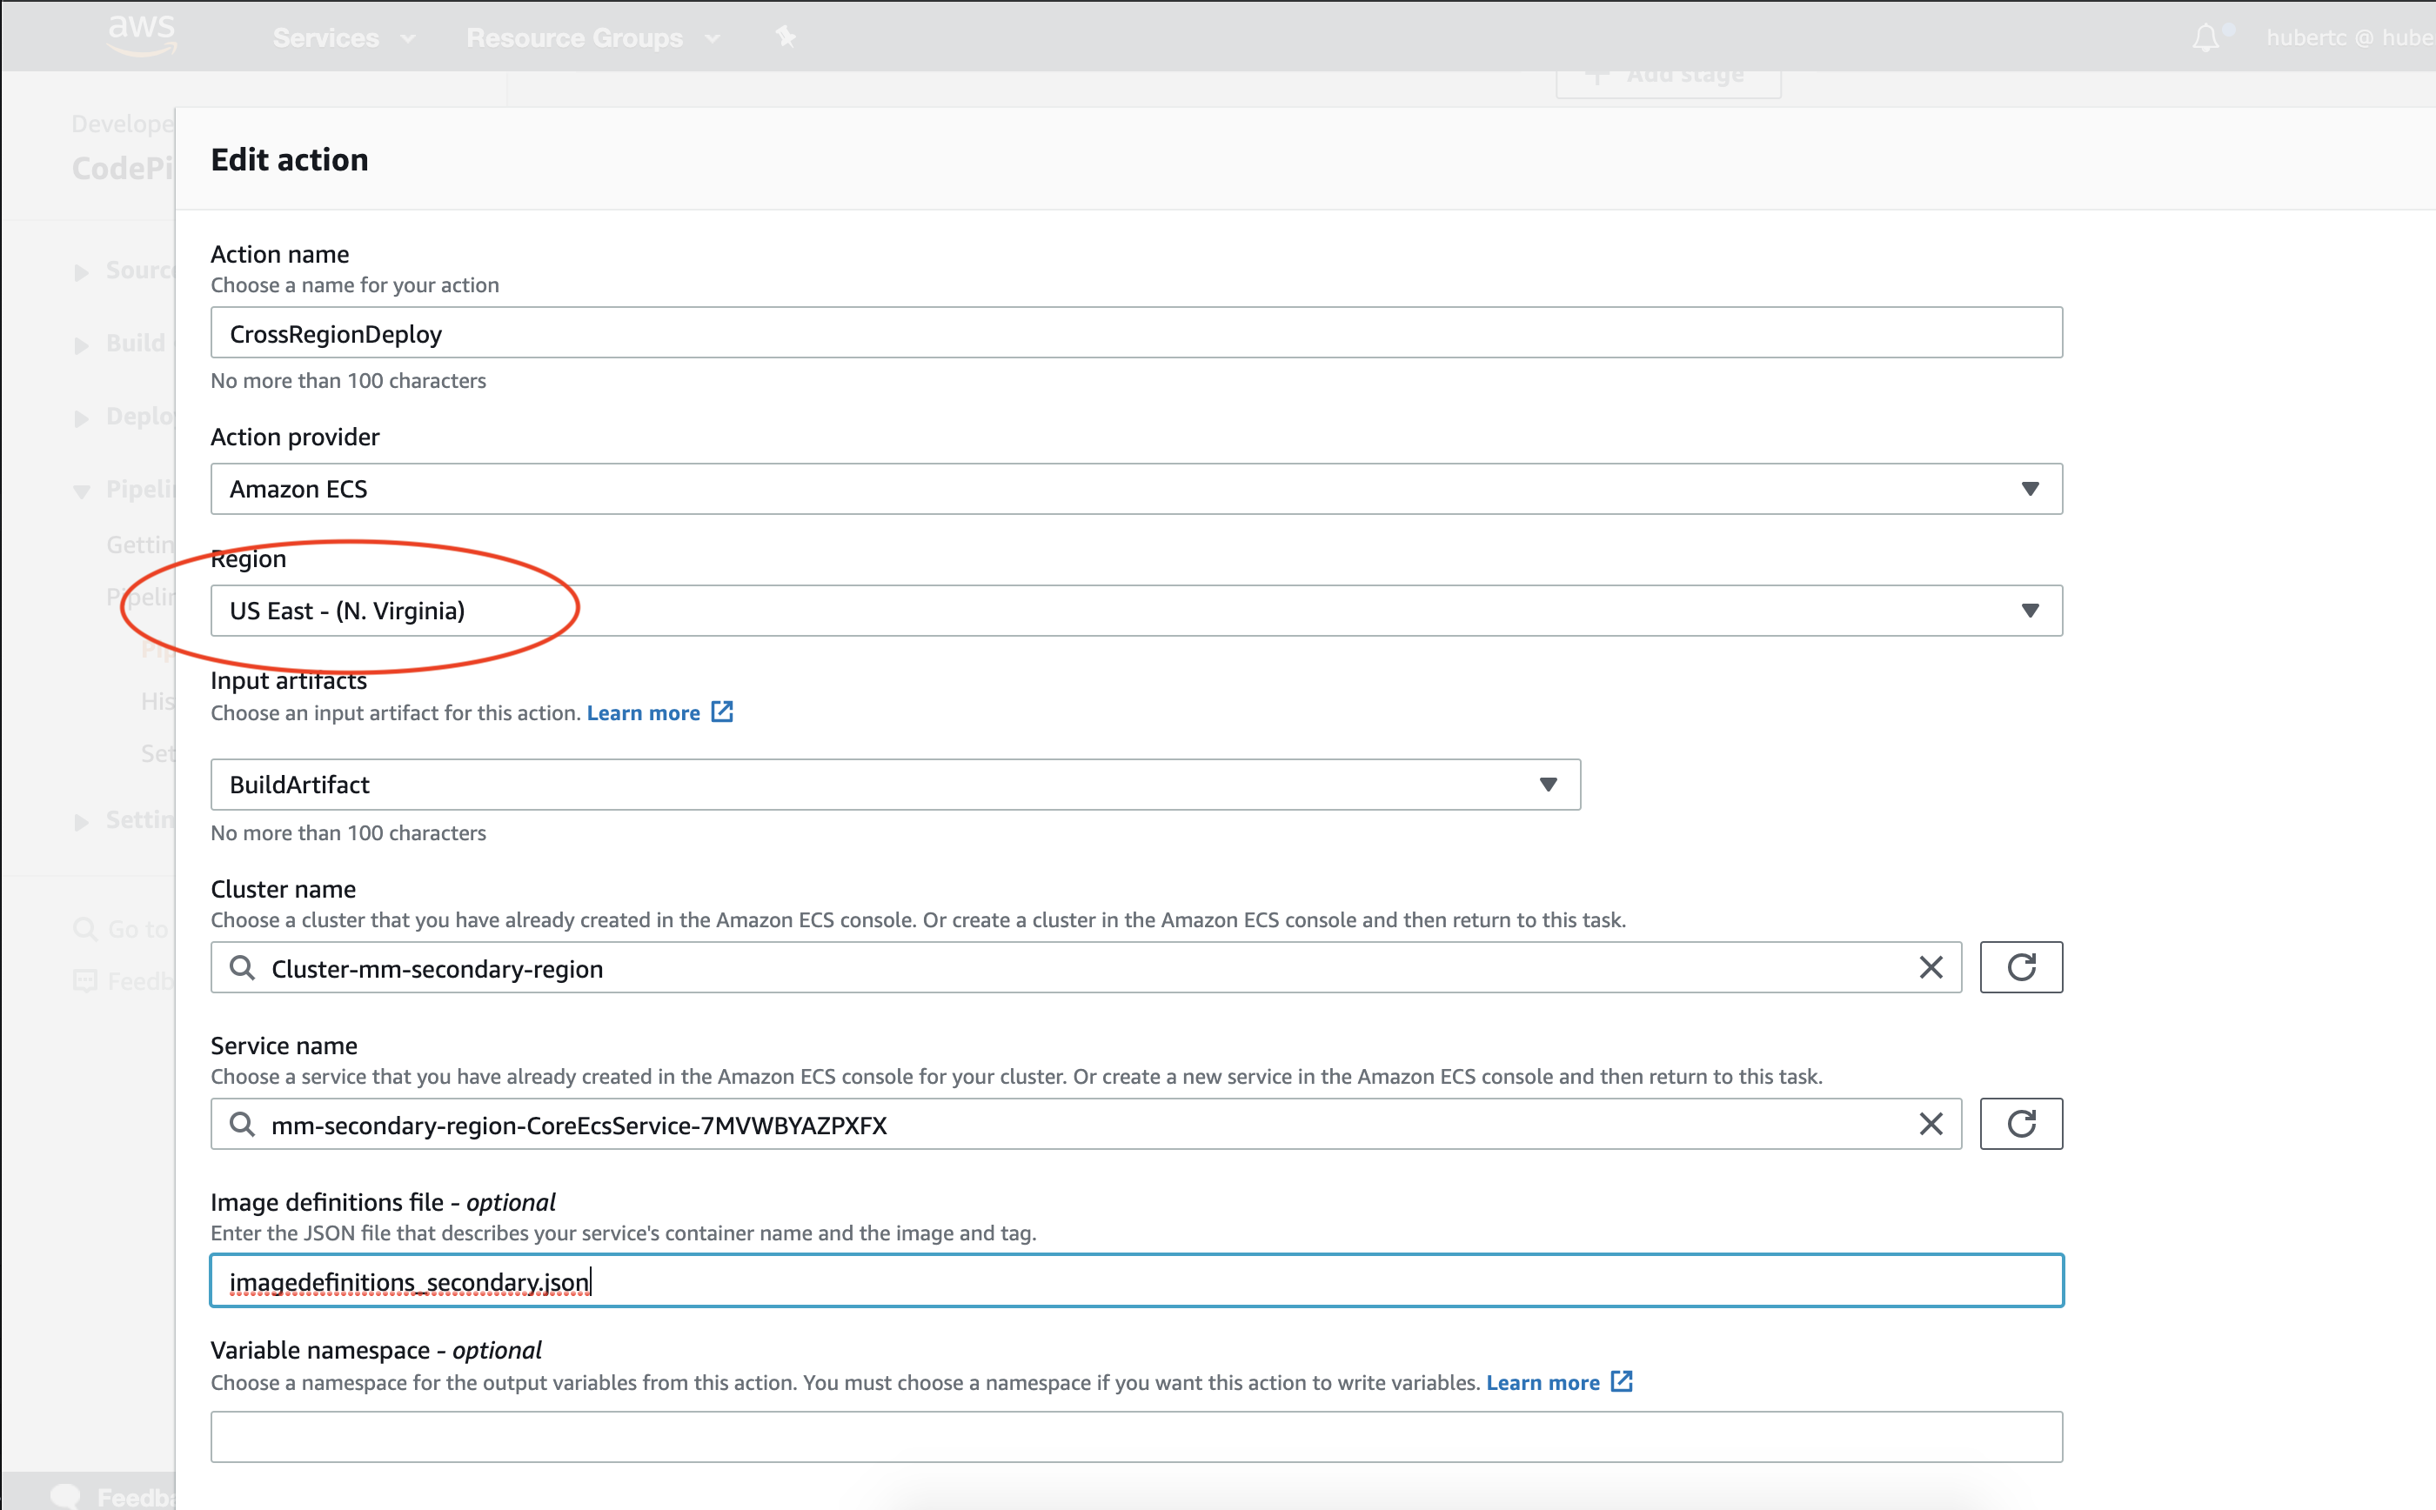
Task: Open the Region dropdown
Action: point(1135,611)
